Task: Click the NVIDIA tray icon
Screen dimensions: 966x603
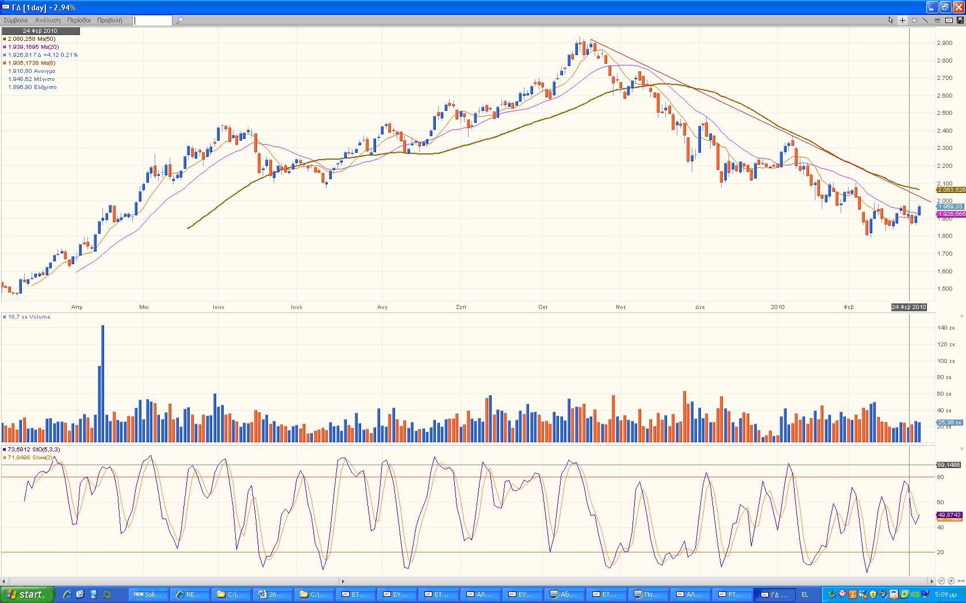Action: (x=915, y=594)
